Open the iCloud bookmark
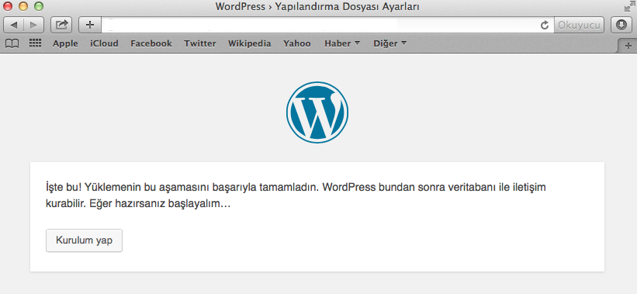 click(104, 43)
